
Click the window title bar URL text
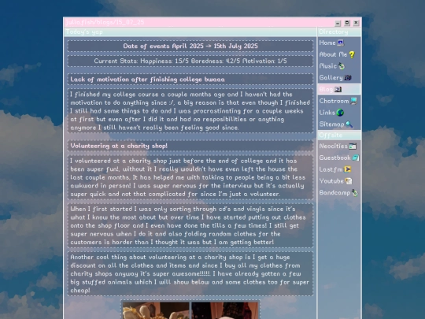[x=105, y=22]
